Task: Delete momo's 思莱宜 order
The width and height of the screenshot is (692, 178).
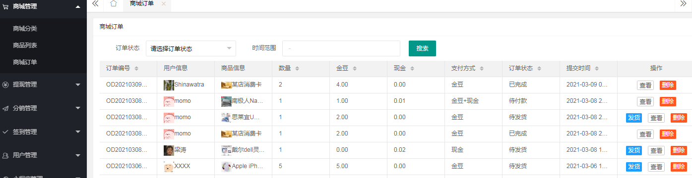Action: (x=679, y=118)
